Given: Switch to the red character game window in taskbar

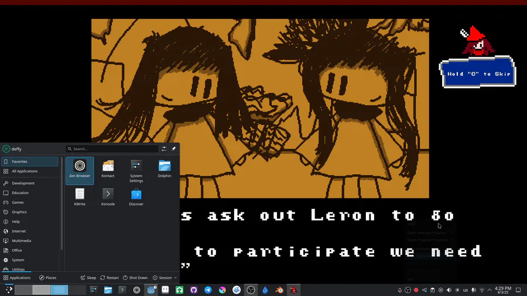Looking at the screenshot, I should pyautogui.click(x=293, y=290).
